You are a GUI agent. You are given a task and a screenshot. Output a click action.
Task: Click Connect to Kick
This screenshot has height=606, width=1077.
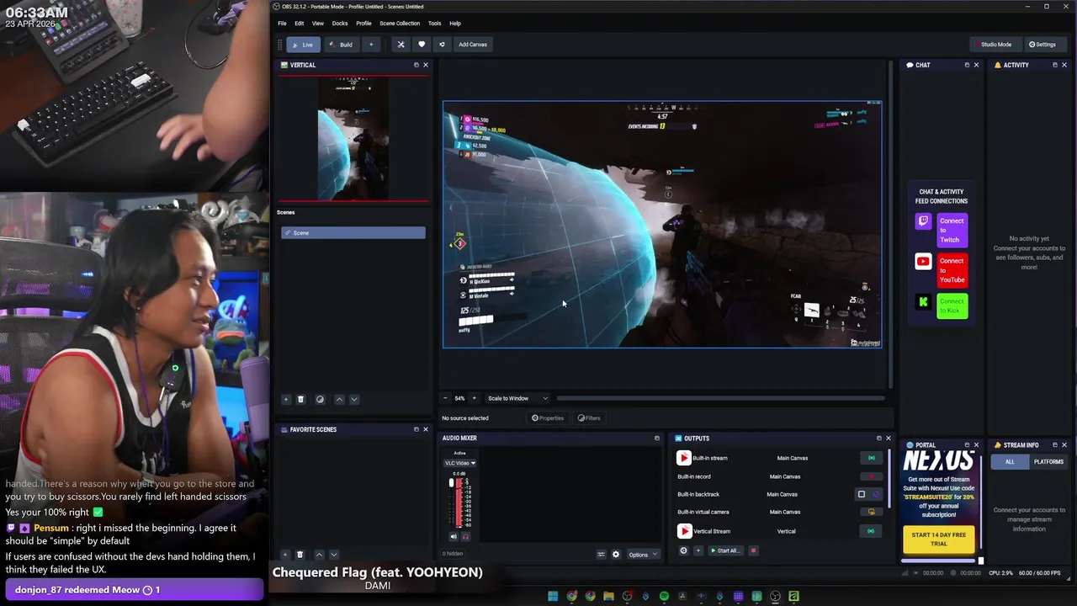click(951, 306)
